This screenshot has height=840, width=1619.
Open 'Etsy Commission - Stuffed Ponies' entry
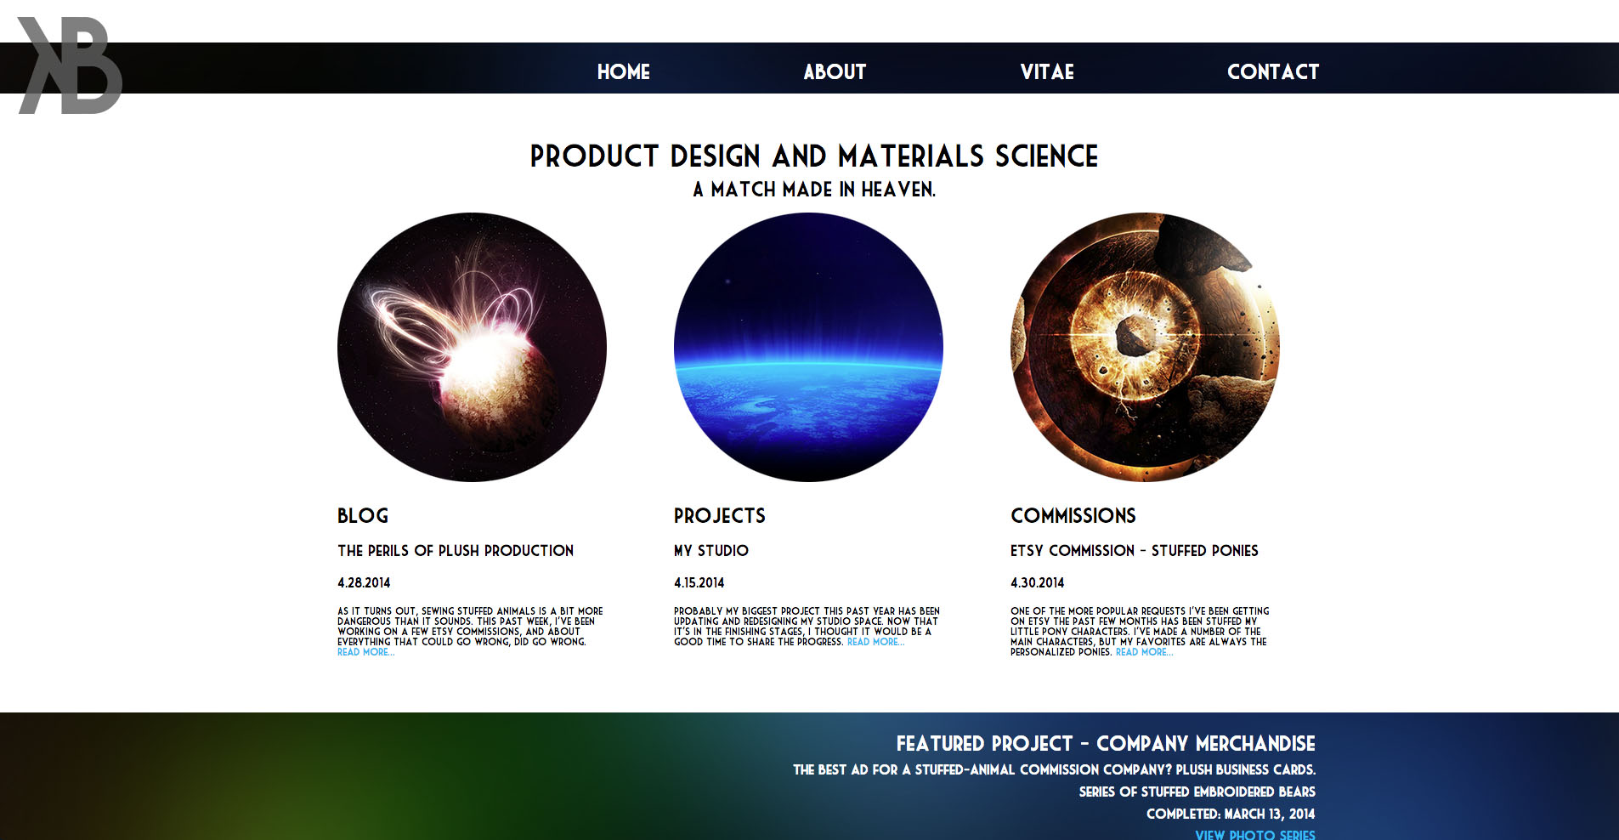[1134, 551]
